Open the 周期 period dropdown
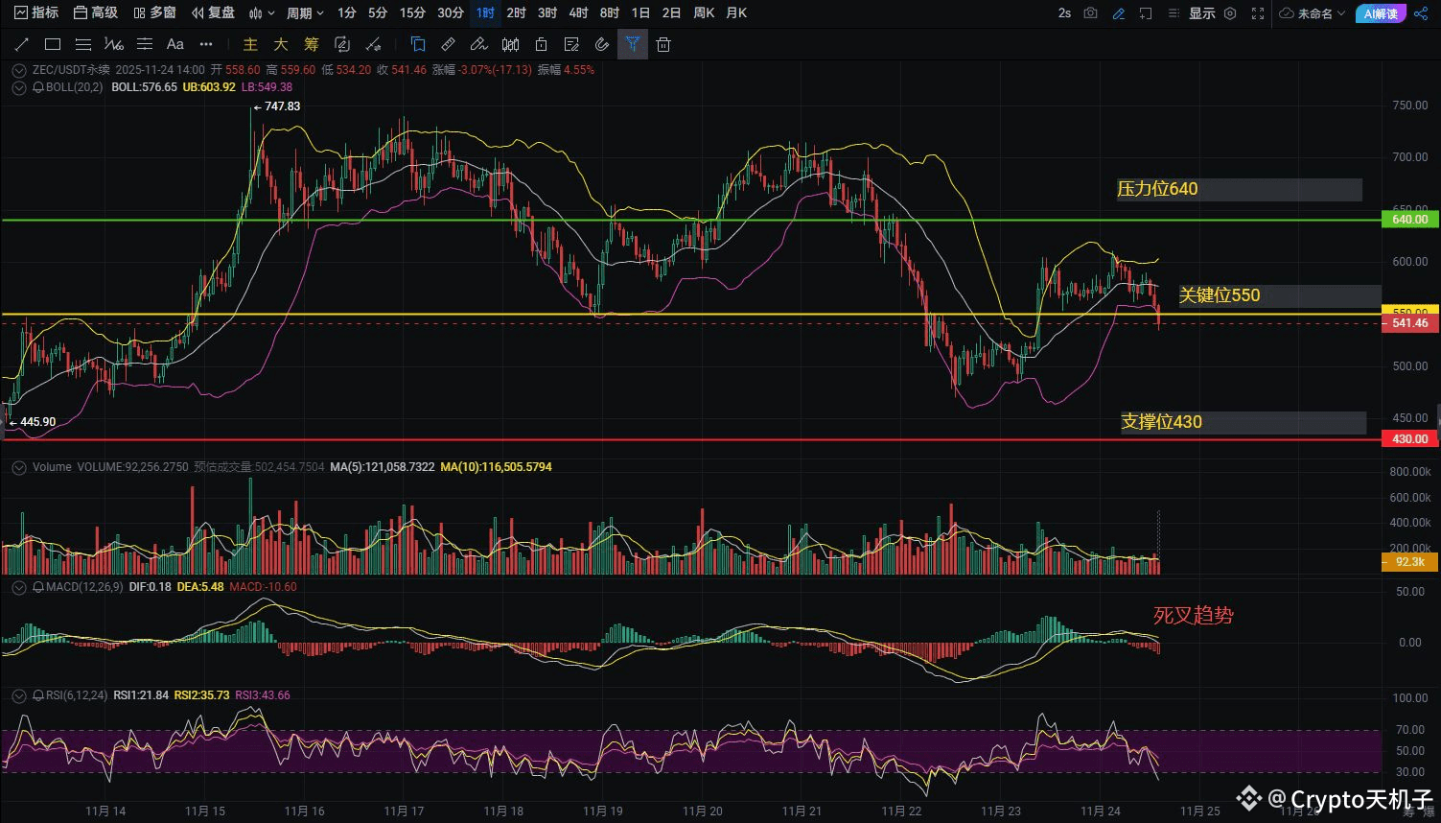1441x823 pixels. 305,13
